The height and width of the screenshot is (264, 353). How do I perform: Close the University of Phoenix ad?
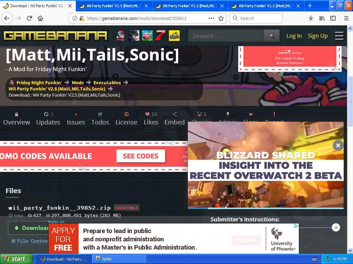[336, 228]
